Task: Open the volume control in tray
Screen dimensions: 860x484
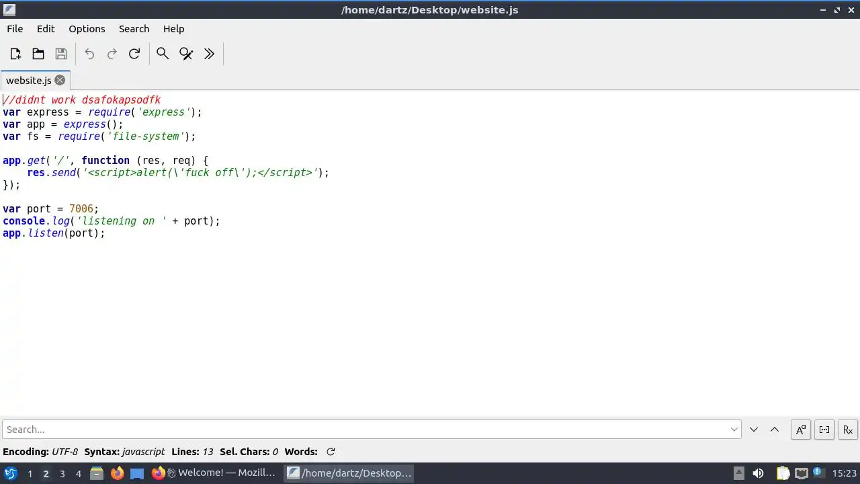Action: click(758, 473)
